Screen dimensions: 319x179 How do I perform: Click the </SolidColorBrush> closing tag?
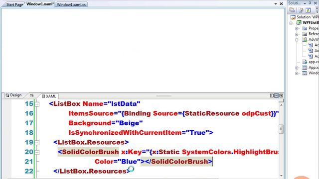point(178,162)
